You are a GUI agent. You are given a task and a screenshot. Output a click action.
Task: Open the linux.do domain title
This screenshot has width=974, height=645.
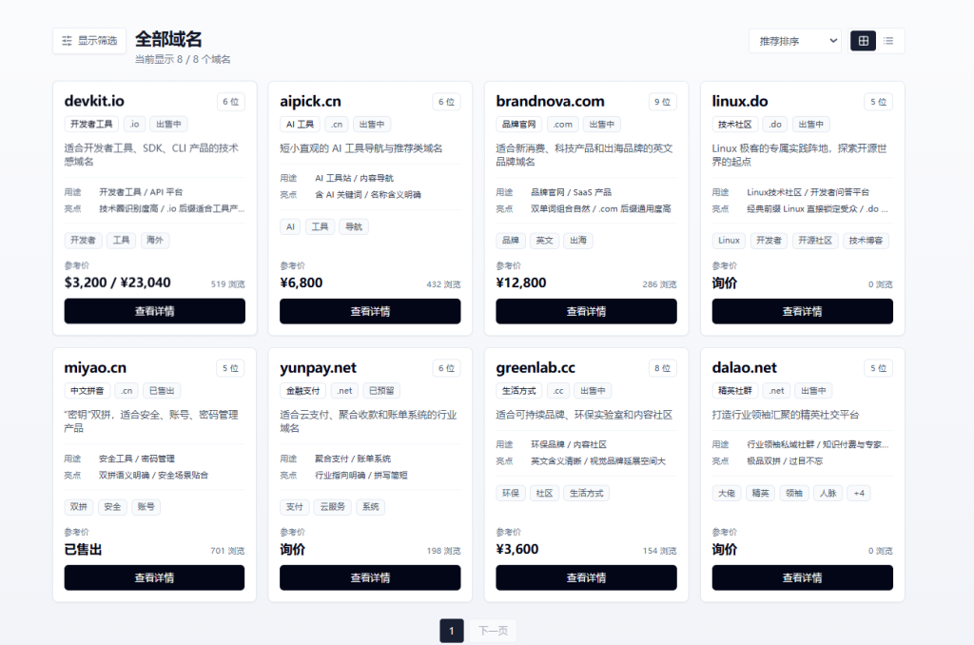pyautogui.click(x=740, y=101)
